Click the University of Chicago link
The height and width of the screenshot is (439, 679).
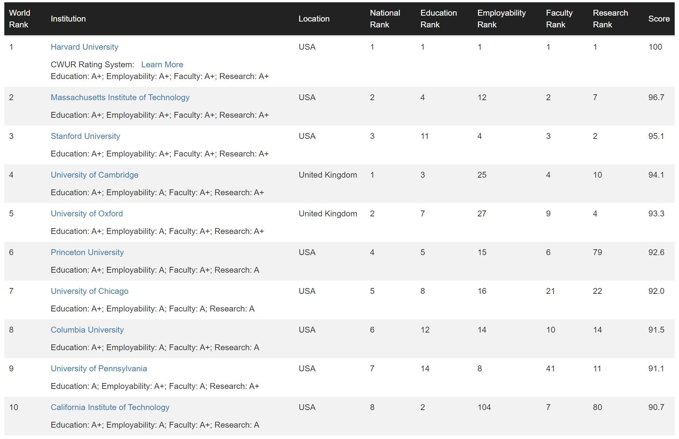point(89,291)
